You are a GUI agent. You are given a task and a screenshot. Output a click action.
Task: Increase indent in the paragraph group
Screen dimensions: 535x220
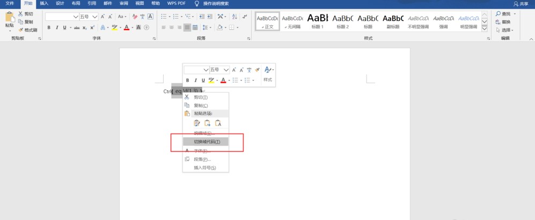[x=210, y=17]
